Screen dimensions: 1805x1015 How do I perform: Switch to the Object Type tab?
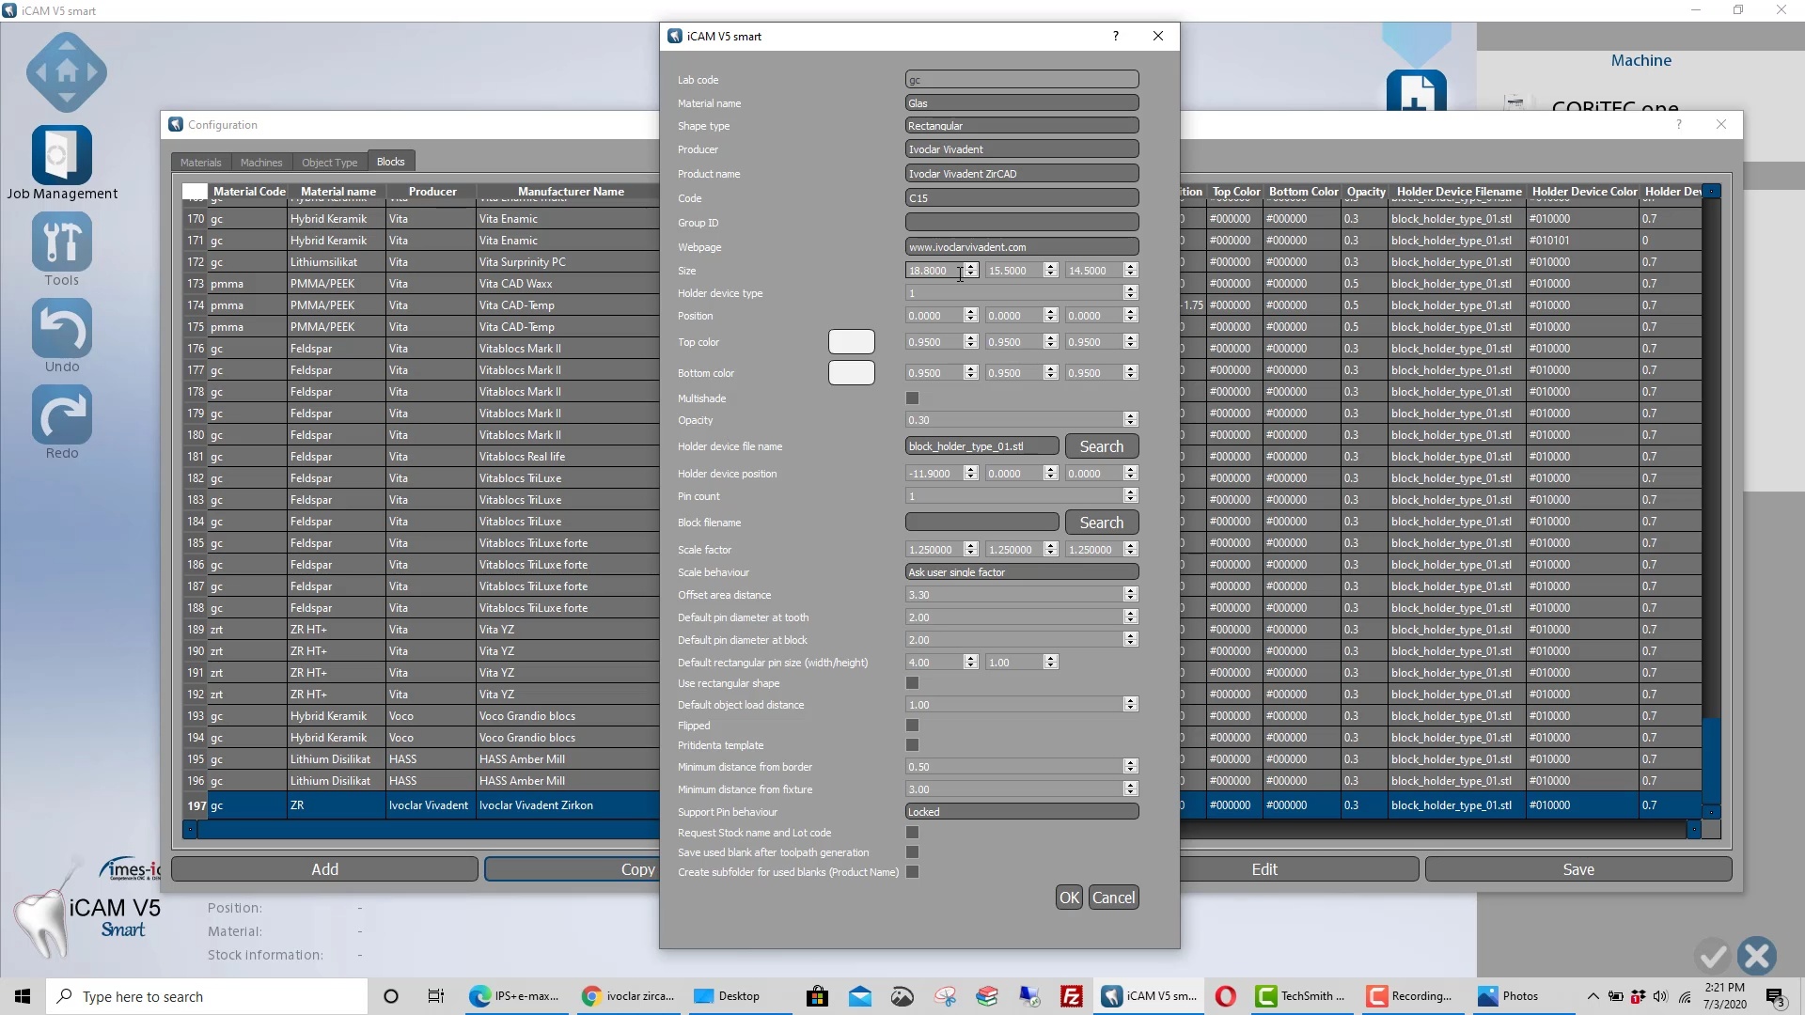(x=329, y=163)
